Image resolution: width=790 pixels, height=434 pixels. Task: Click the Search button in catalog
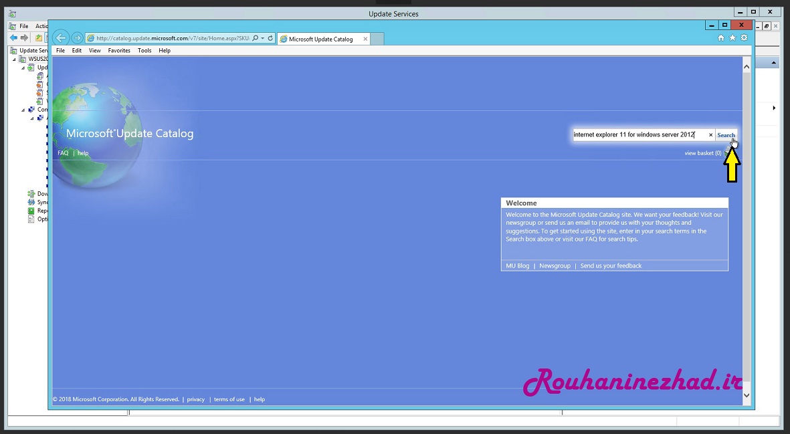(x=726, y=135)
